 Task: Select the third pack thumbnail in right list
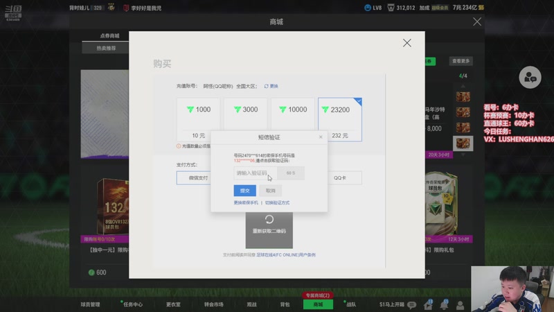pyautogui.click(x=463, y=128)
